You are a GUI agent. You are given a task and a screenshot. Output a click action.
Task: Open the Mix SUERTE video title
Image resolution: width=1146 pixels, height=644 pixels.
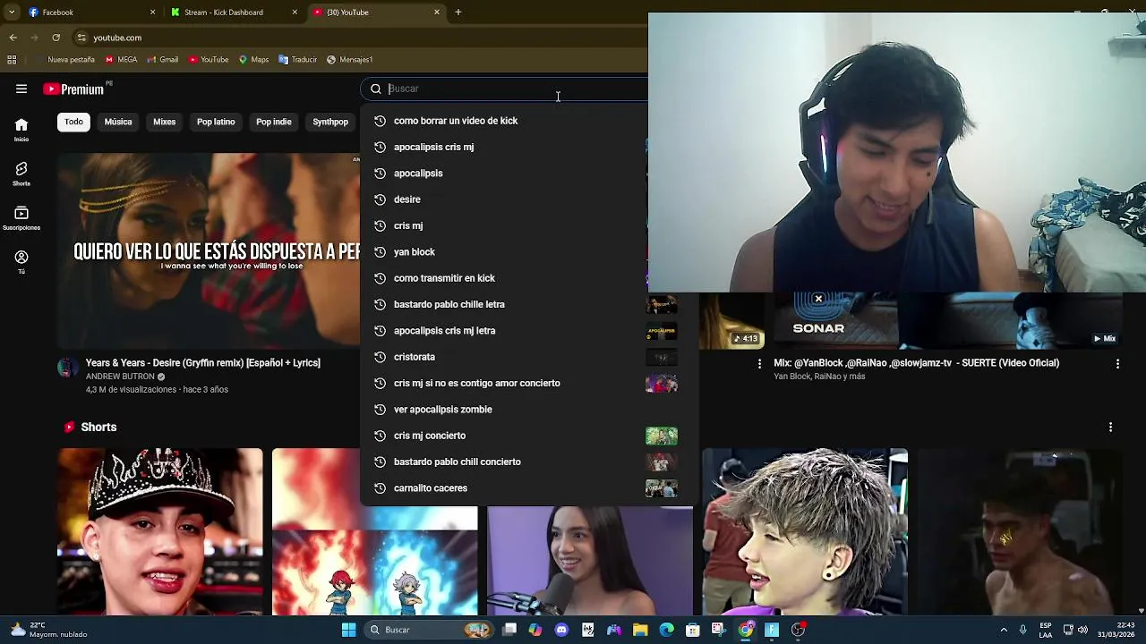916,363
